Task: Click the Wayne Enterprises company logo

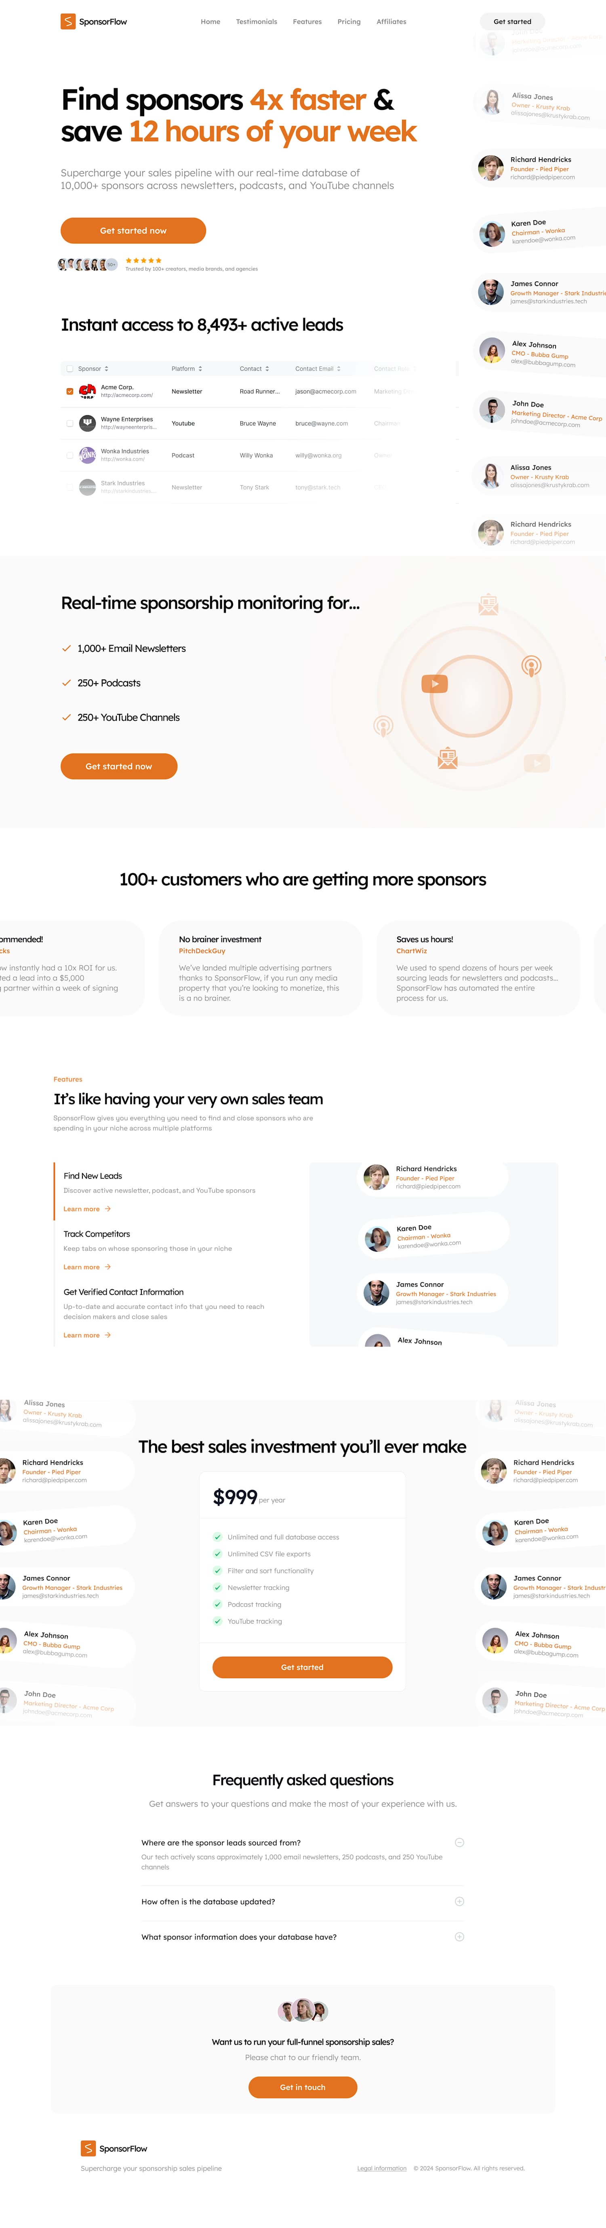Action: point(87,424)
